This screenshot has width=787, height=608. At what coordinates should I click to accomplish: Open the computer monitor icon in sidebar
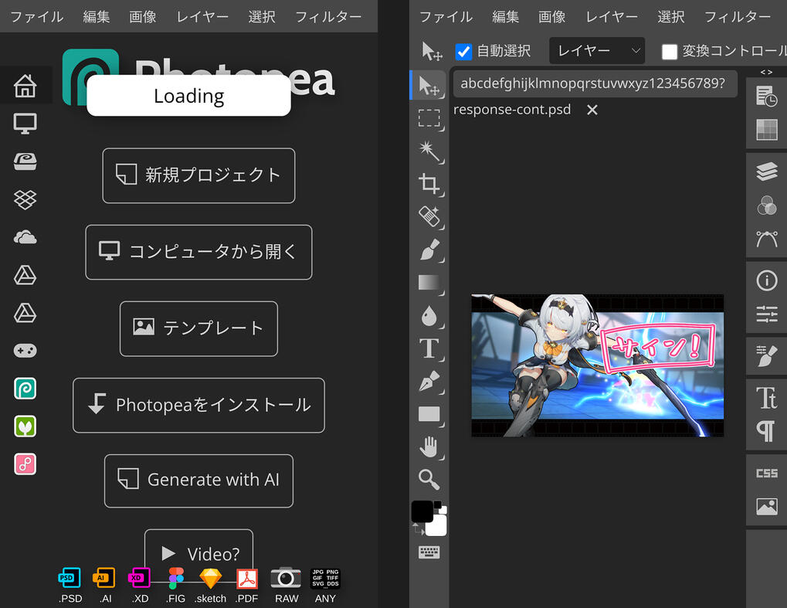[x=25, y=124]
